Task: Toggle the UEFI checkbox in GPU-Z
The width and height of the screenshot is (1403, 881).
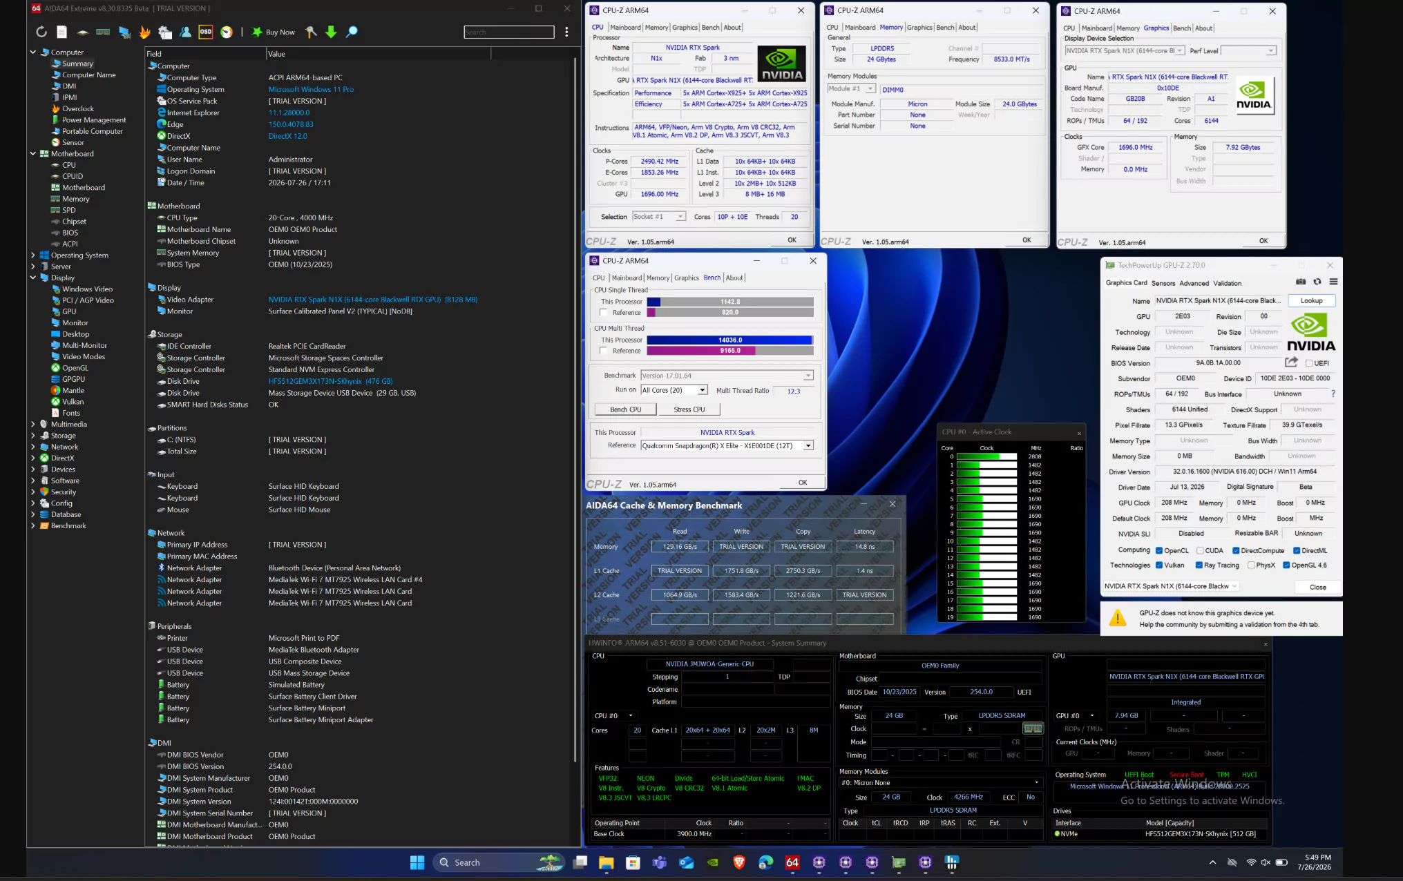Action: click(x=1308, y=363)
